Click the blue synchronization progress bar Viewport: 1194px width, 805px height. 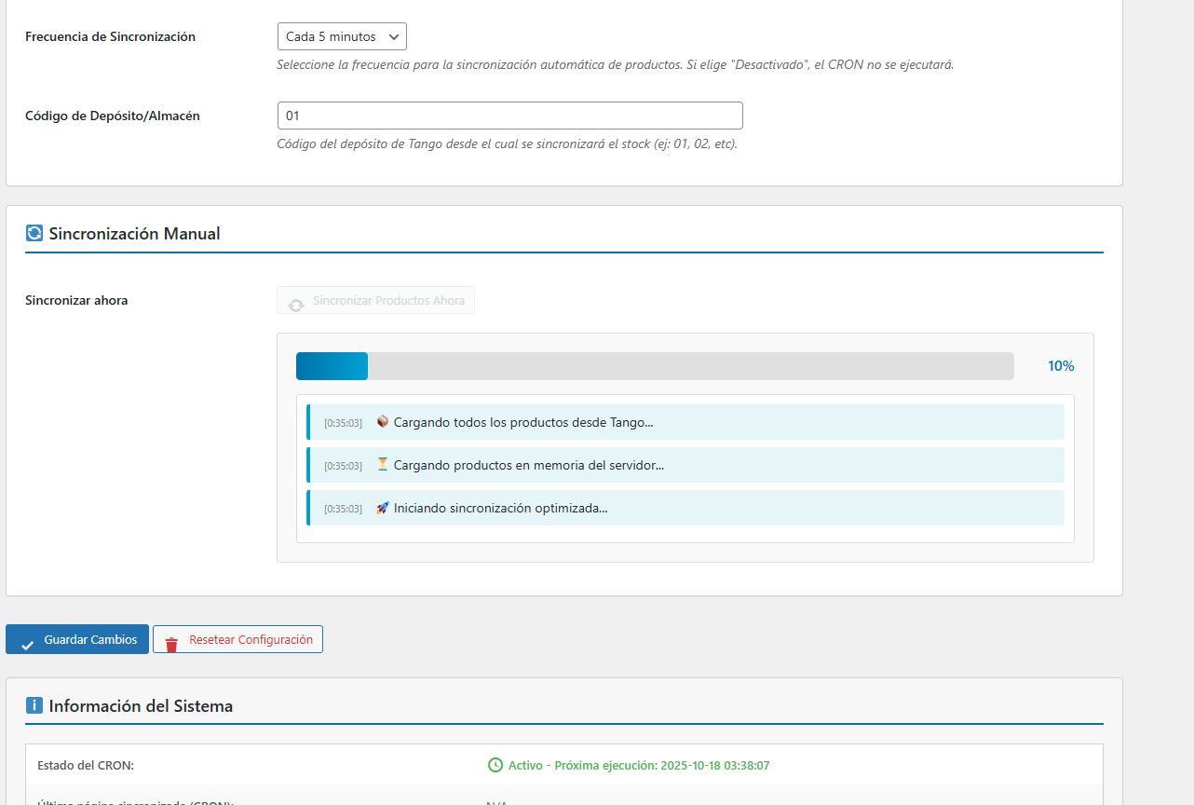pyautogui.click(x=332, y=366)
